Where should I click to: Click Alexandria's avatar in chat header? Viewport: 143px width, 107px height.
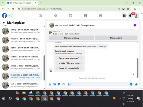point(52,25)
